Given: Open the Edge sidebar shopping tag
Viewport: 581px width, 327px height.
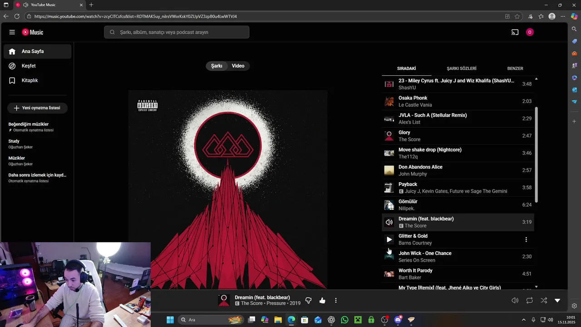Looking at the screenshot, I should [x=574, y=41].
